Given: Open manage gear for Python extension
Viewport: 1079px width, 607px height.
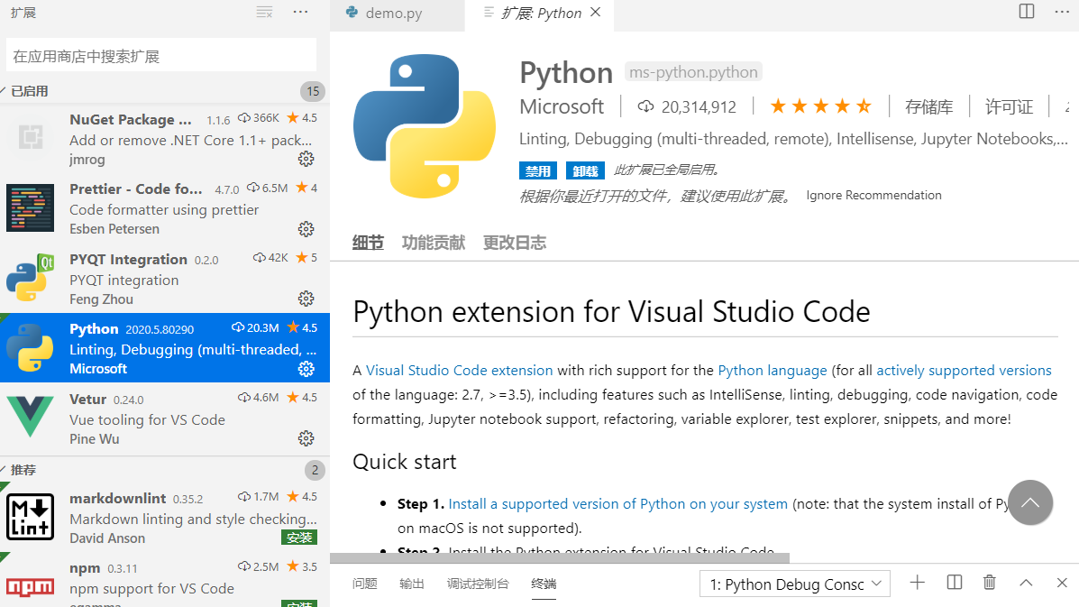Looking at the screenshot, I should tap(306, 369).
